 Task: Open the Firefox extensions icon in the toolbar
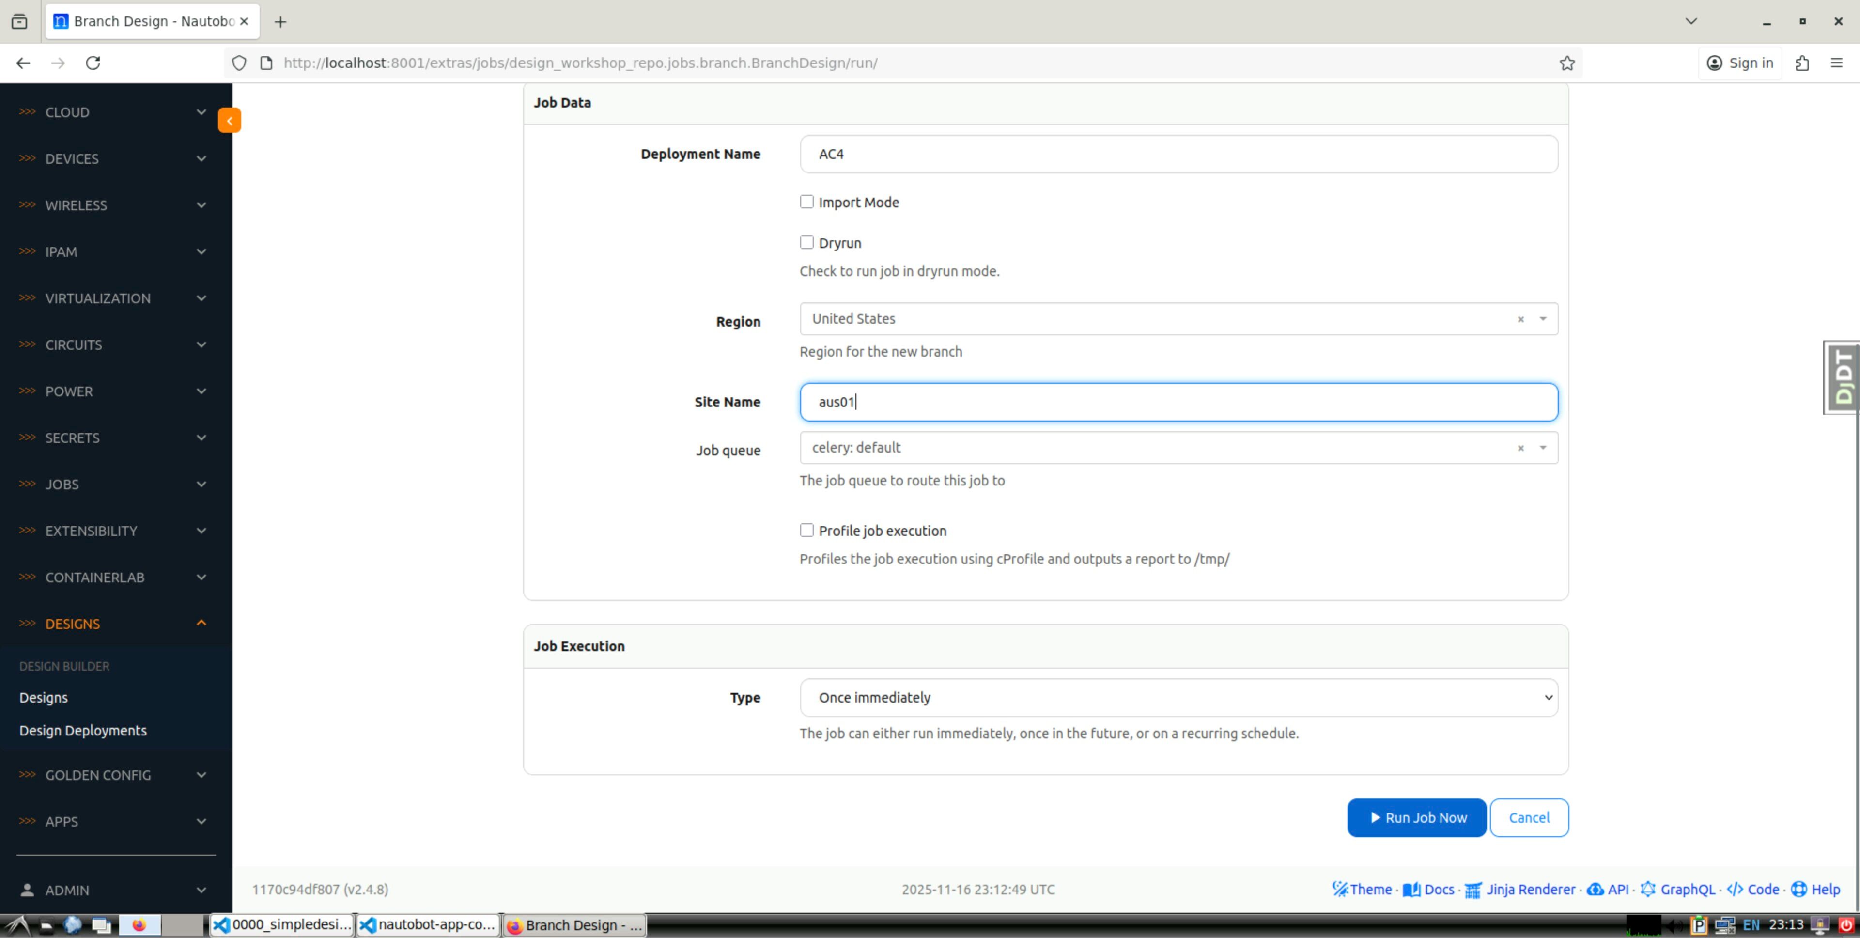pyautogui.click(x=1801, y=63)
